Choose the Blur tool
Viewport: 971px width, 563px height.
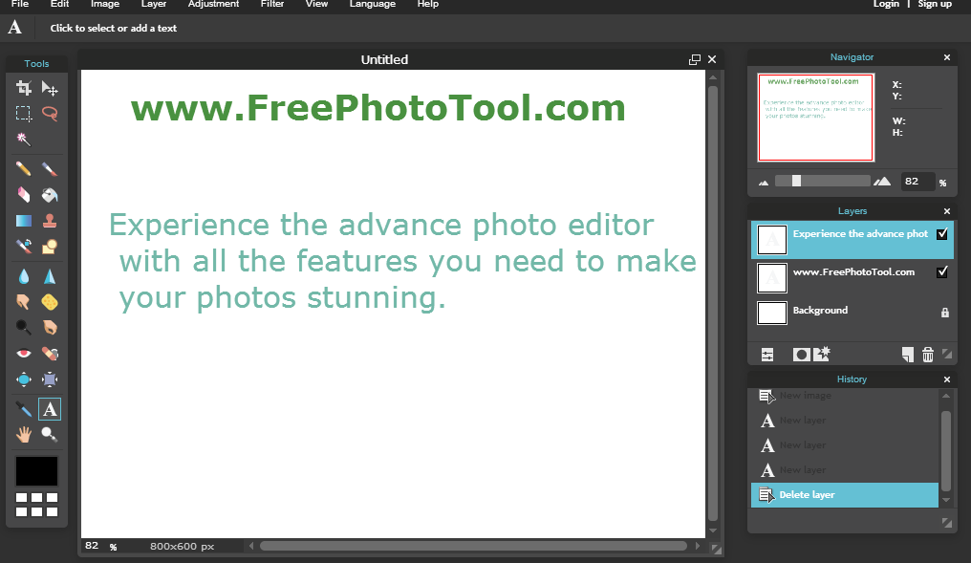[23, 275]
